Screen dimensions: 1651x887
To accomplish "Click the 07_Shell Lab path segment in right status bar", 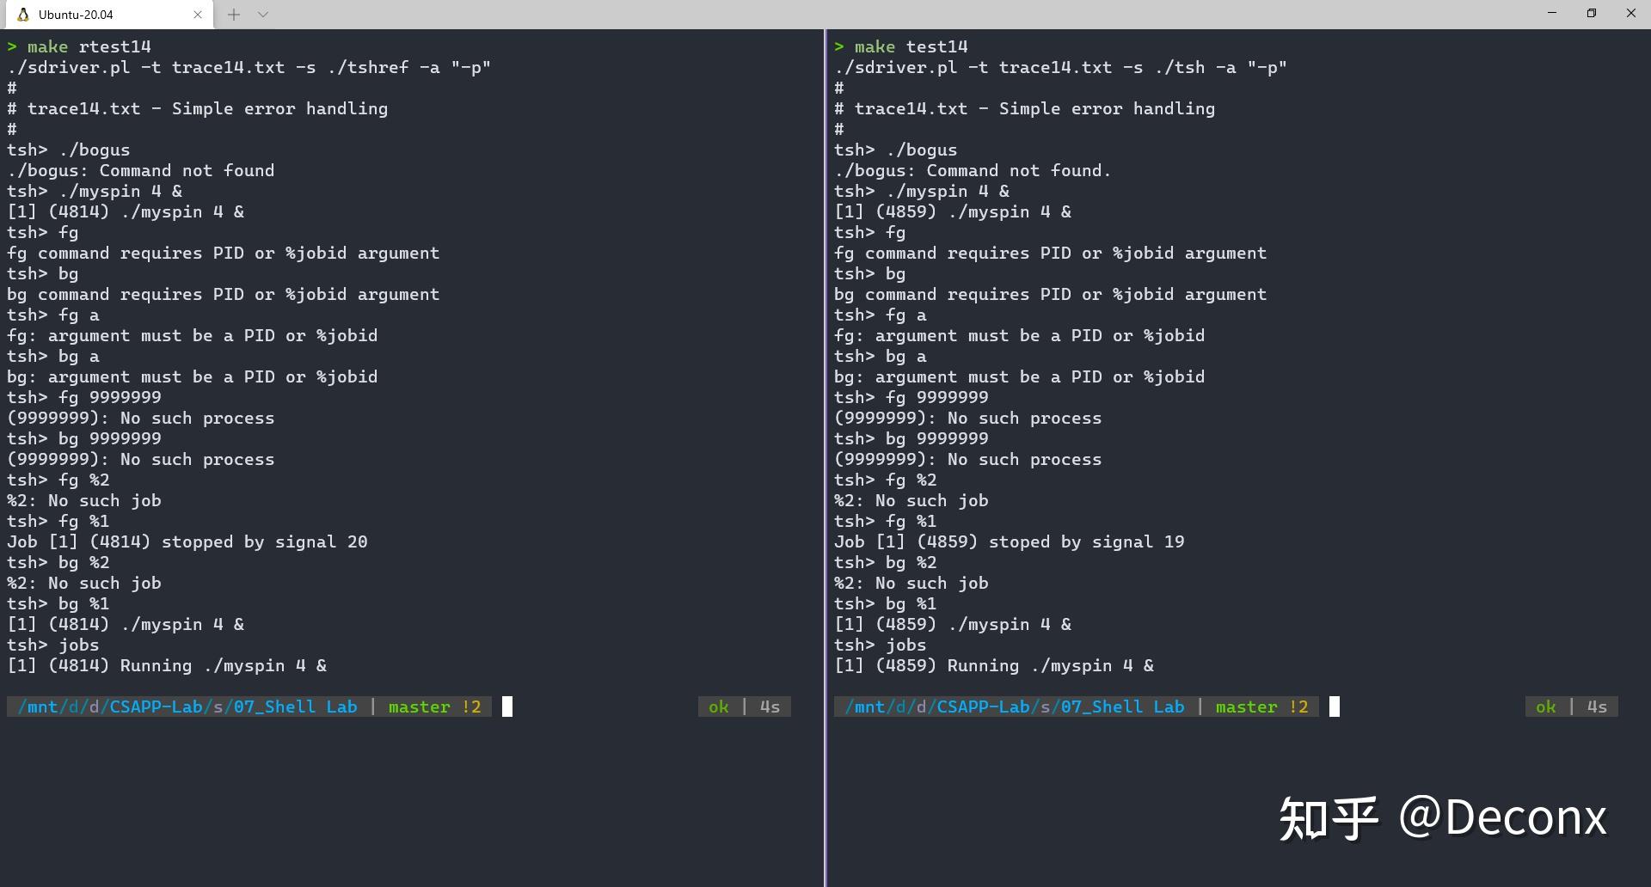I will (1121, 707).
